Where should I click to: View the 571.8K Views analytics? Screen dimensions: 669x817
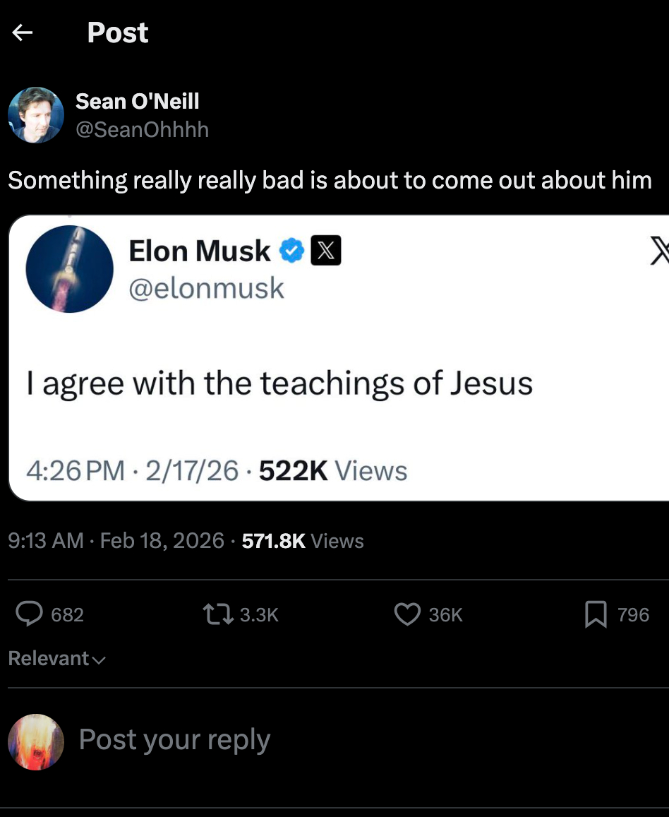(303, 541)
